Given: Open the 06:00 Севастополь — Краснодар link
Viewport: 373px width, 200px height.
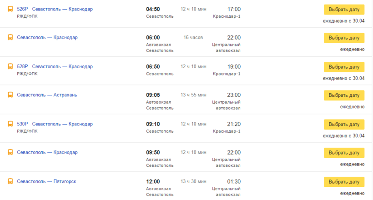Looking at the screenshot, I should tap(47, 37).
